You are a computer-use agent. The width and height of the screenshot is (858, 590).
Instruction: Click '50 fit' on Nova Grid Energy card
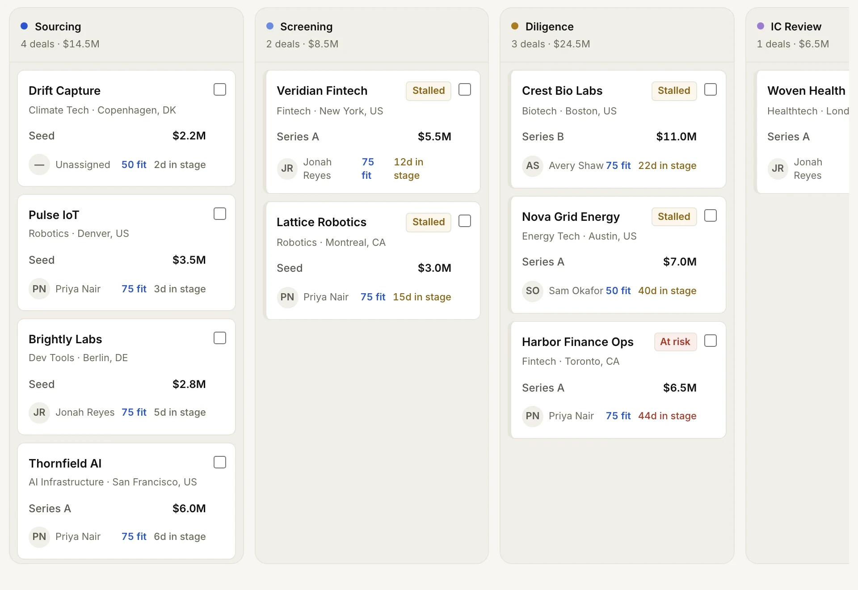point(618,291)
